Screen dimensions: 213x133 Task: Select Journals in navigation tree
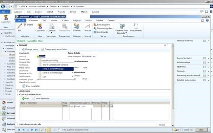click(x=9, y=82)
